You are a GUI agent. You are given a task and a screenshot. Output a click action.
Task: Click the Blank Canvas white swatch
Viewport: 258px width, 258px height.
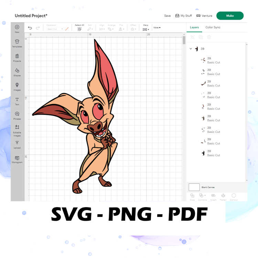click(194, 187)
